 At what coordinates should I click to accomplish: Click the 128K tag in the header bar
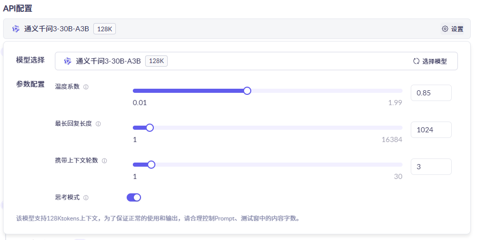[x=105, y=29]
